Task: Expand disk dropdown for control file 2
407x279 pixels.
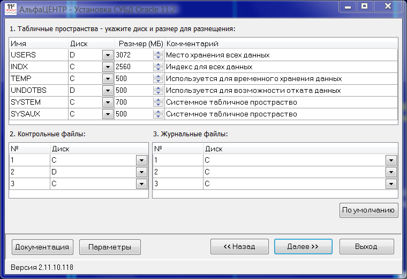Action: (141, 172)
